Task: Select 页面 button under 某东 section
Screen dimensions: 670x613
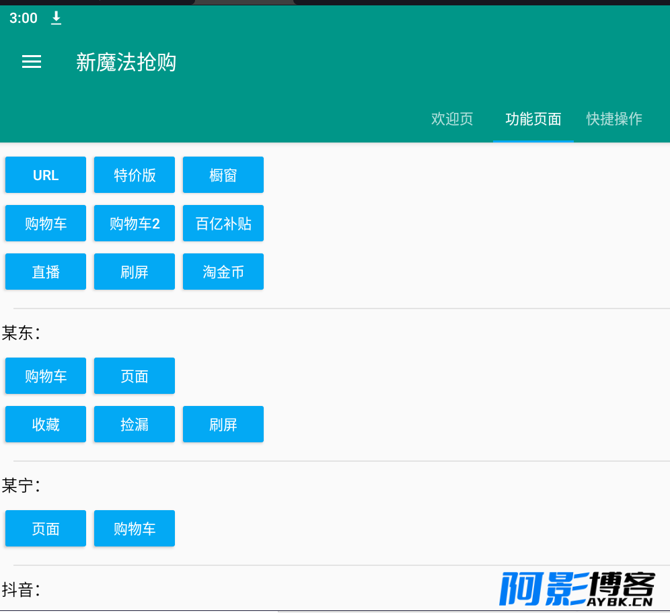Action: (x=135, y=376)
